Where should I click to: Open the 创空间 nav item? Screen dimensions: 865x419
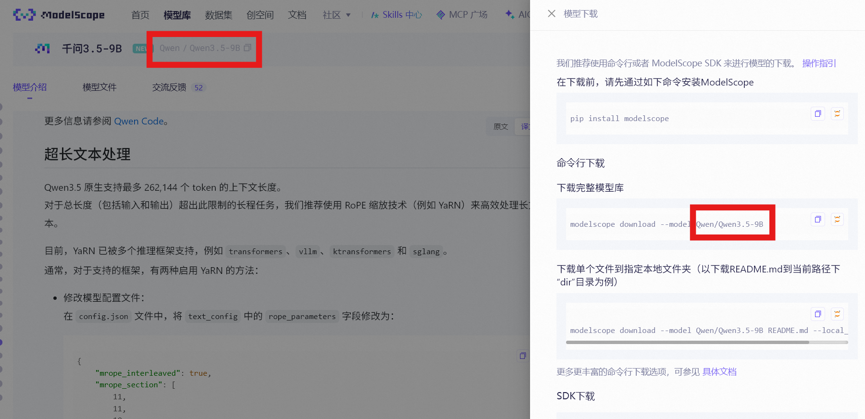[260, 15]
